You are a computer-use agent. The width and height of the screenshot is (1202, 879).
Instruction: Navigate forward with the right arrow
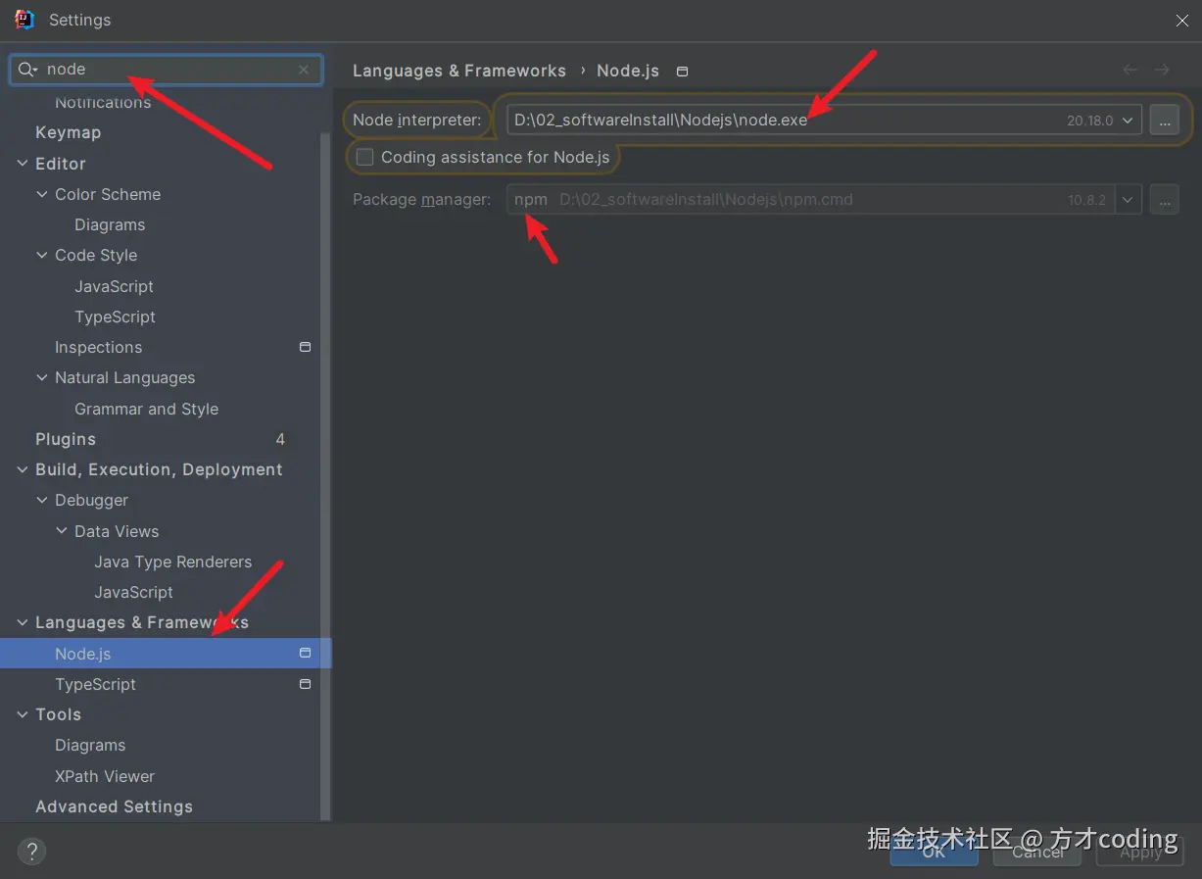[x=1162, y=70]
